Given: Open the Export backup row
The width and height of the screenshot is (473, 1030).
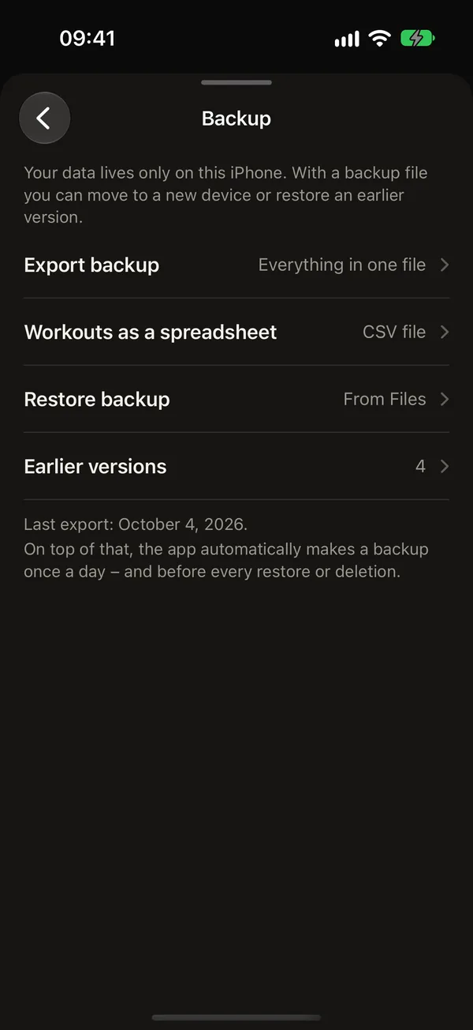Looking at the screenshot, I should click(236, 265).
